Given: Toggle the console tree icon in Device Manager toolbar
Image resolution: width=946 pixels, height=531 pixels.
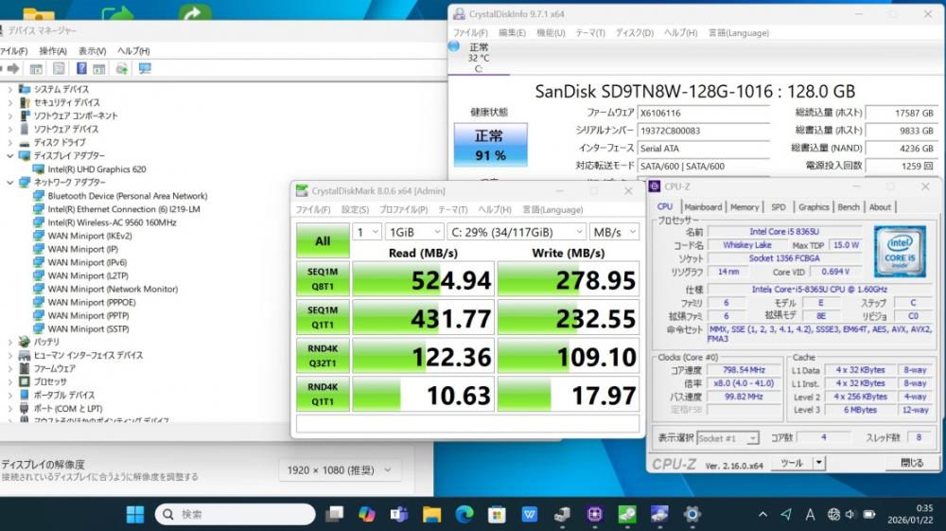Looking at the screenshot, I should point(36,69).
